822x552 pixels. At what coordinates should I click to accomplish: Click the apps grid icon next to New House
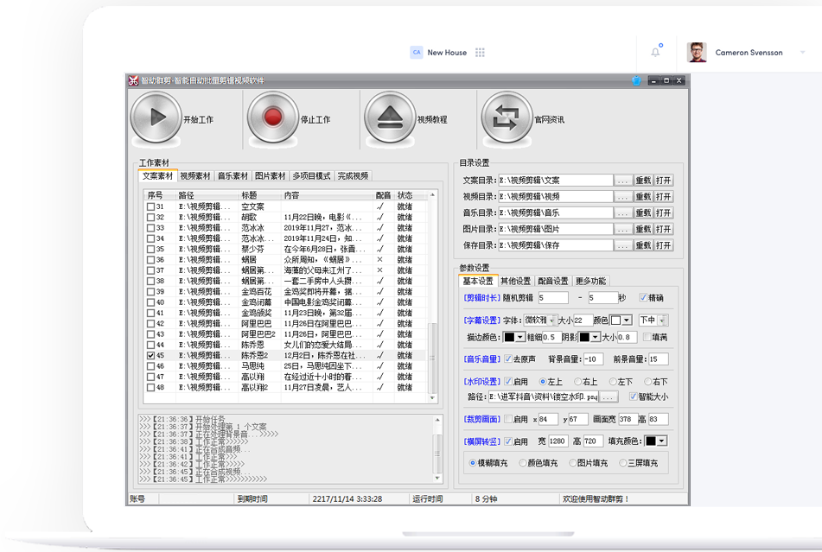pos(481,52)
